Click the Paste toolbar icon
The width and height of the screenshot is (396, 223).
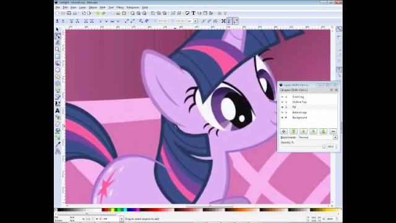tap(124, 13)
